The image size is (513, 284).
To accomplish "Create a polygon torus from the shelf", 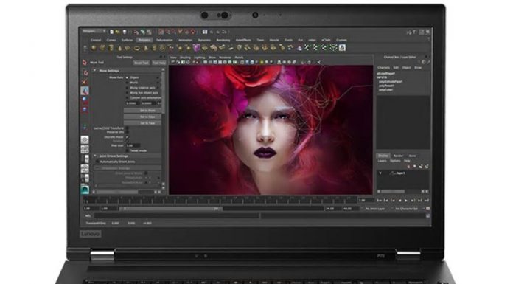I will click(x=137, y=48).
